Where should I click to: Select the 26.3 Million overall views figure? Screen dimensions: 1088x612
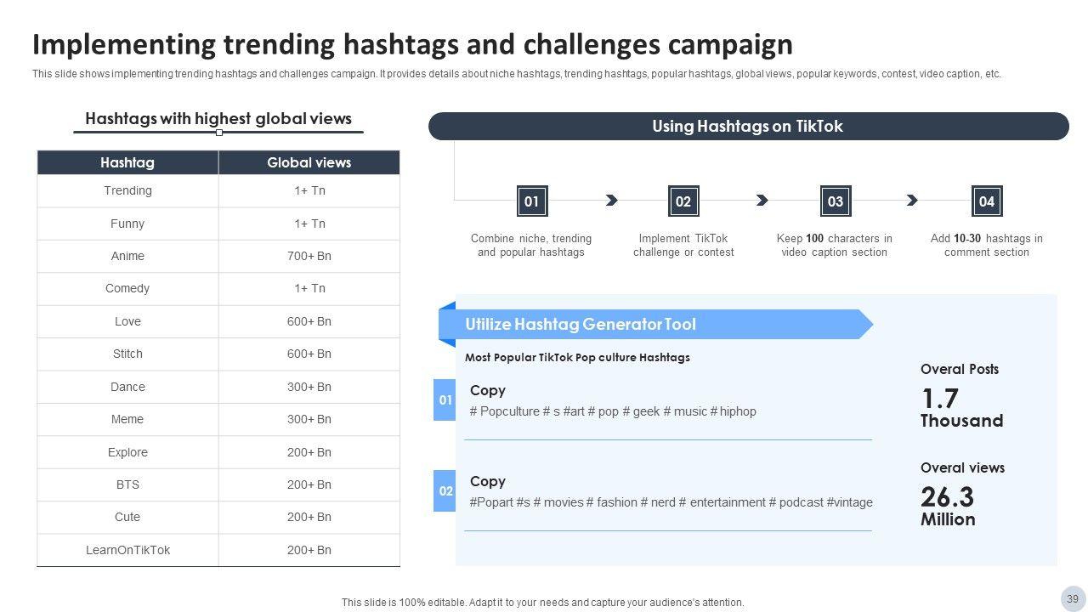(x=948, y=506)
